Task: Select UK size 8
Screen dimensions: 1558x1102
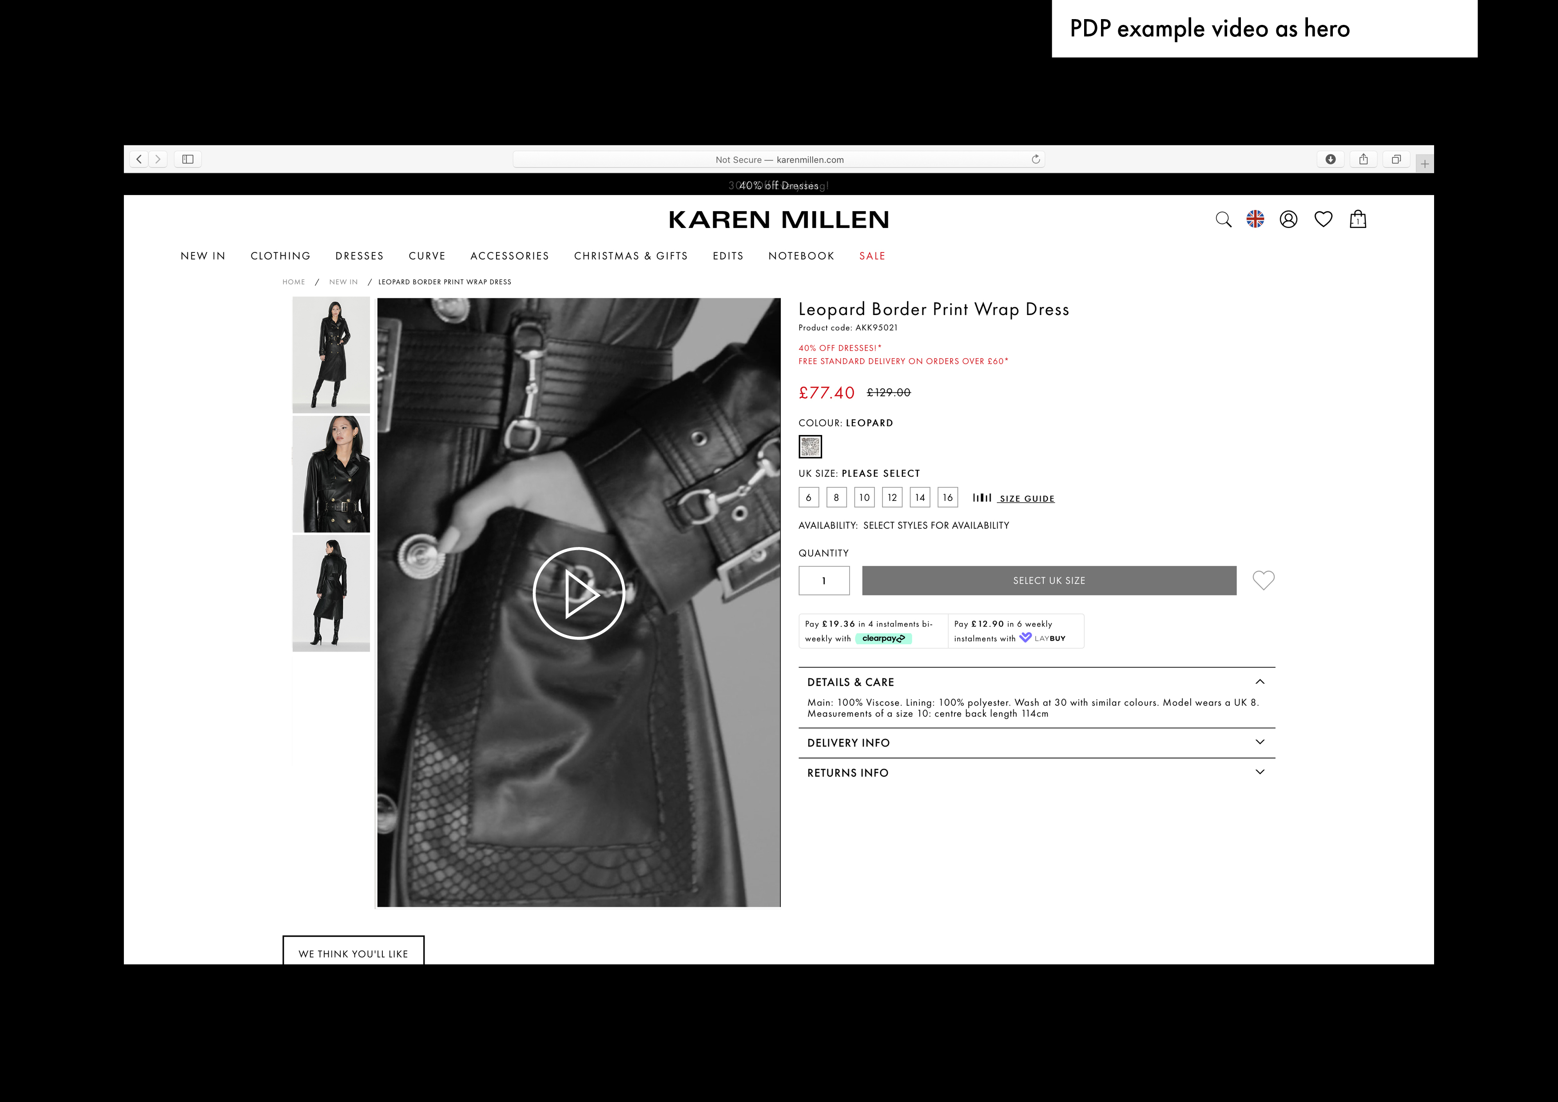Action: (x=836, y=498)
